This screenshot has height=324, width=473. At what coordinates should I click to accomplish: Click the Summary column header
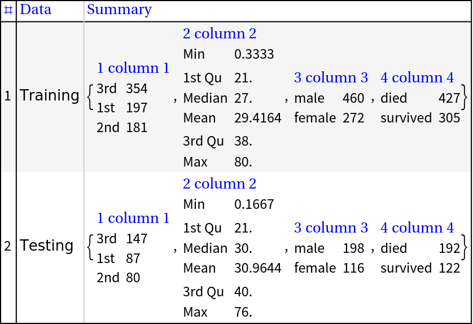(119, 10)
